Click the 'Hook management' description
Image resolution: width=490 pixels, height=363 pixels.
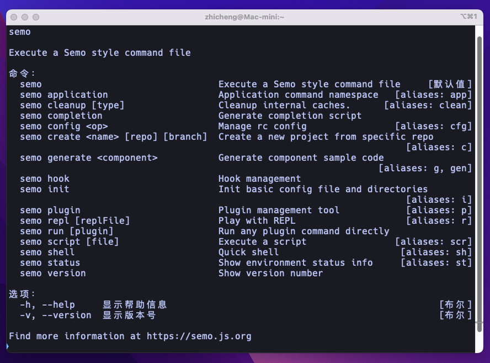260,178
